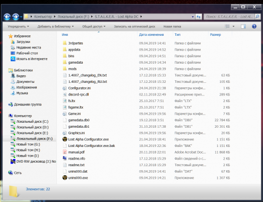Open the Видео library

21,76
